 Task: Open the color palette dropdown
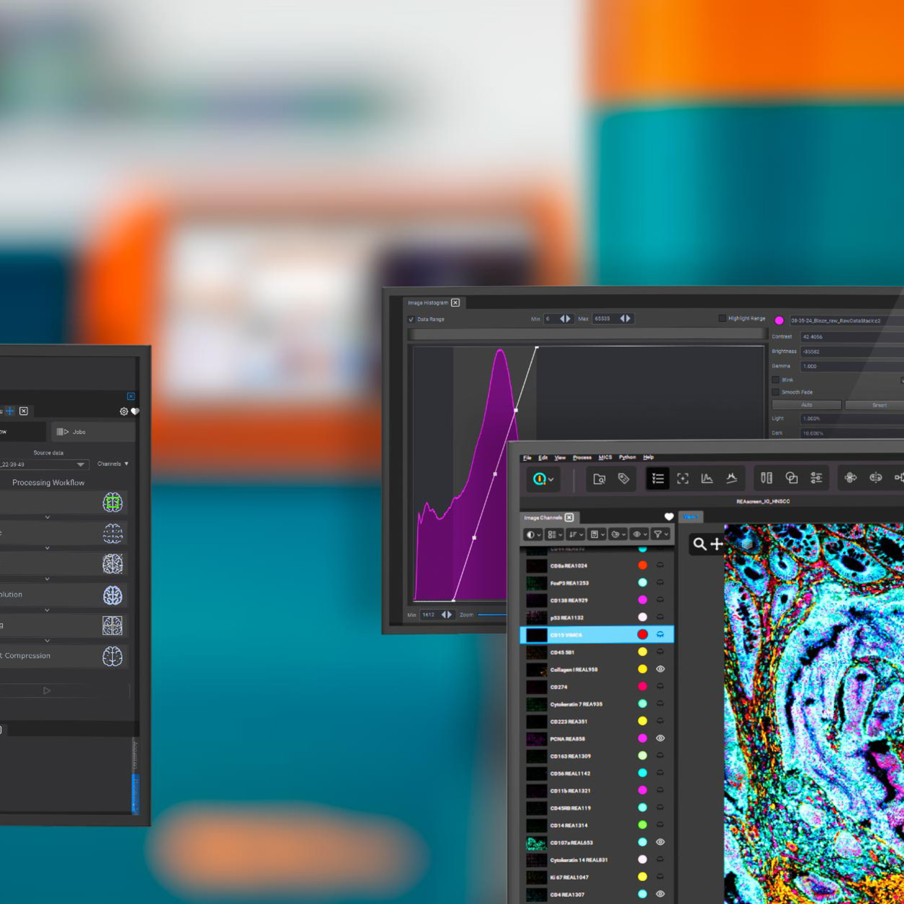[618, 534]
